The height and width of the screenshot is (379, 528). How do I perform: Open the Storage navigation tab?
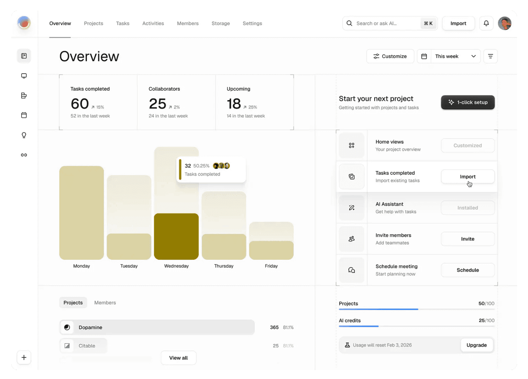coord(221,23)
